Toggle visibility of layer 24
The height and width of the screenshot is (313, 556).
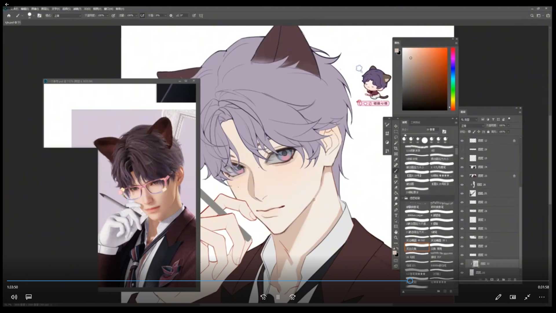[462, 167]
